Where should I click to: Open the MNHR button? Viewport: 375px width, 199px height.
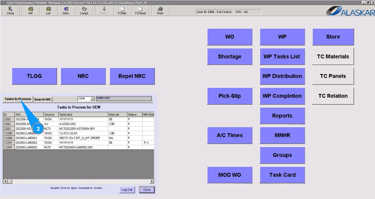point(282,135)
